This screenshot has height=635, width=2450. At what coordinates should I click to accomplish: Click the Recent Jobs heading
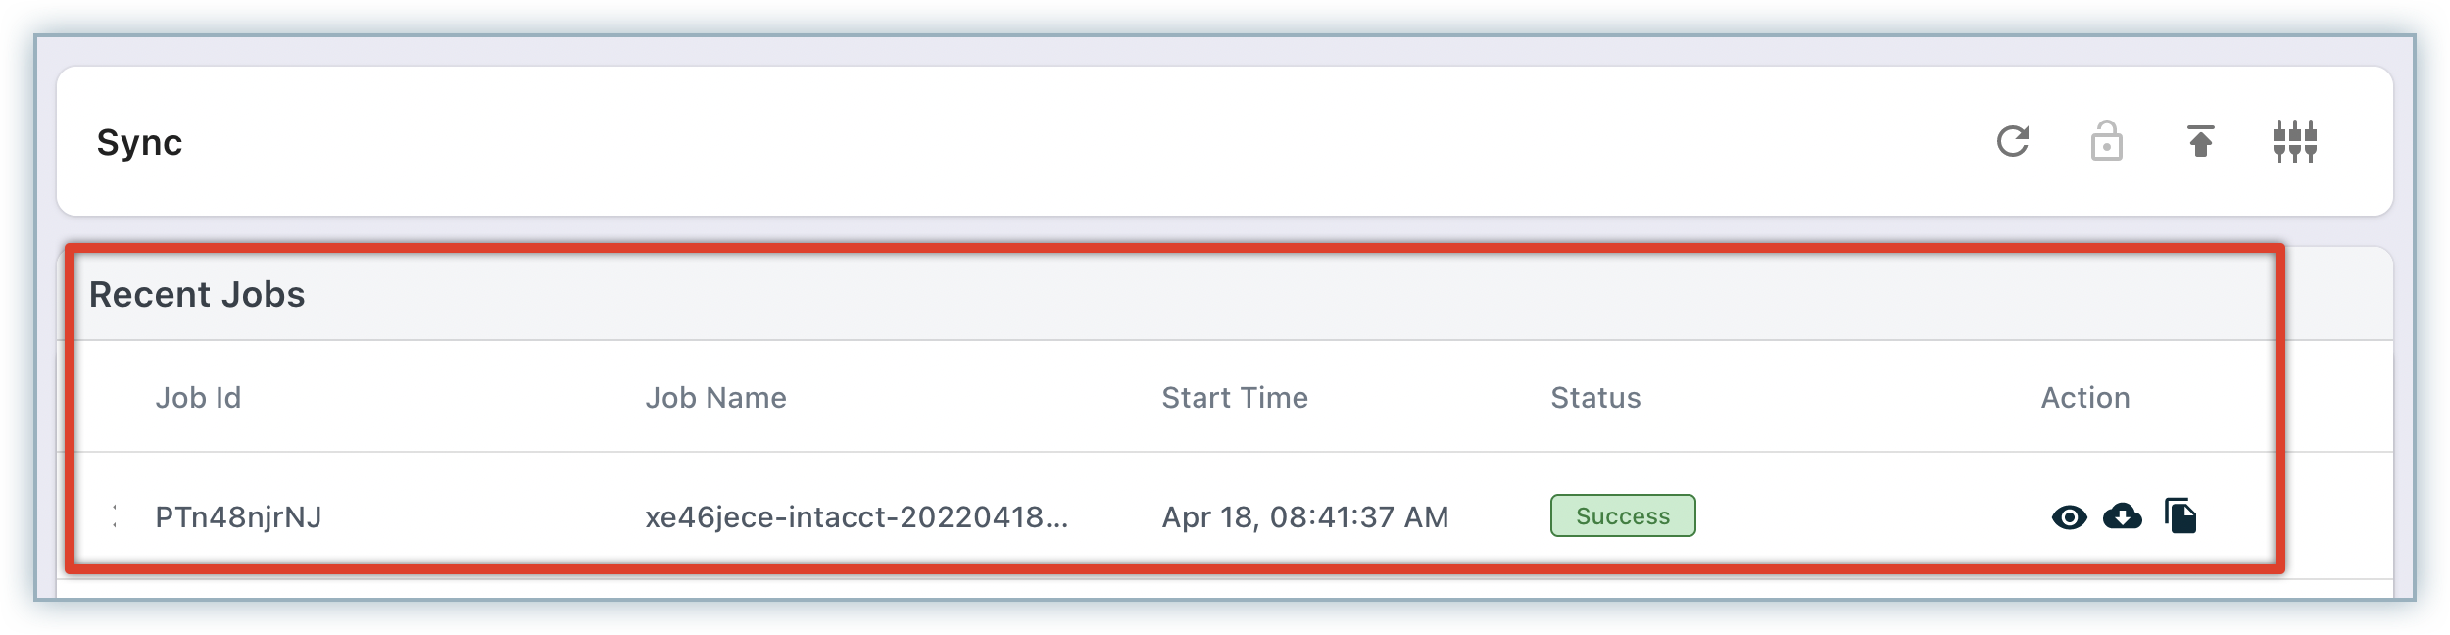197,295
